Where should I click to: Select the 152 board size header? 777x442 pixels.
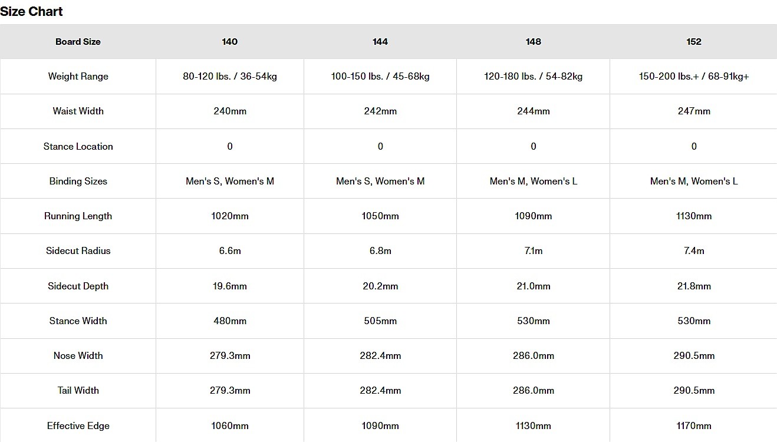(x=694, y=42)
